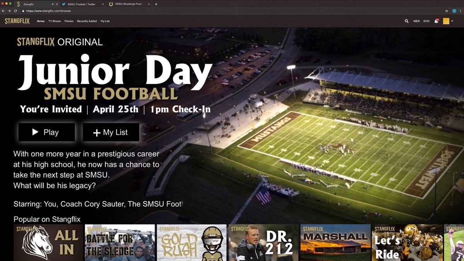Click the Stangflix logo in the navbar
This screenshot has height=261, width=464.
(x=17, y=21)
